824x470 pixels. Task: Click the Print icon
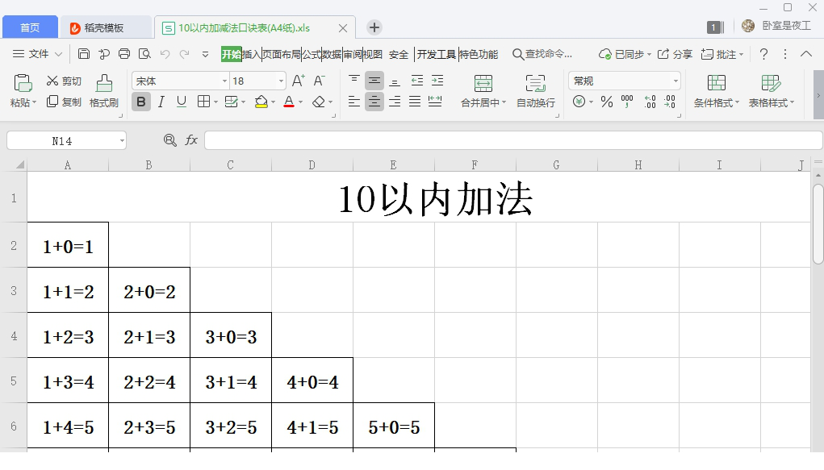[x=124, y=53]
